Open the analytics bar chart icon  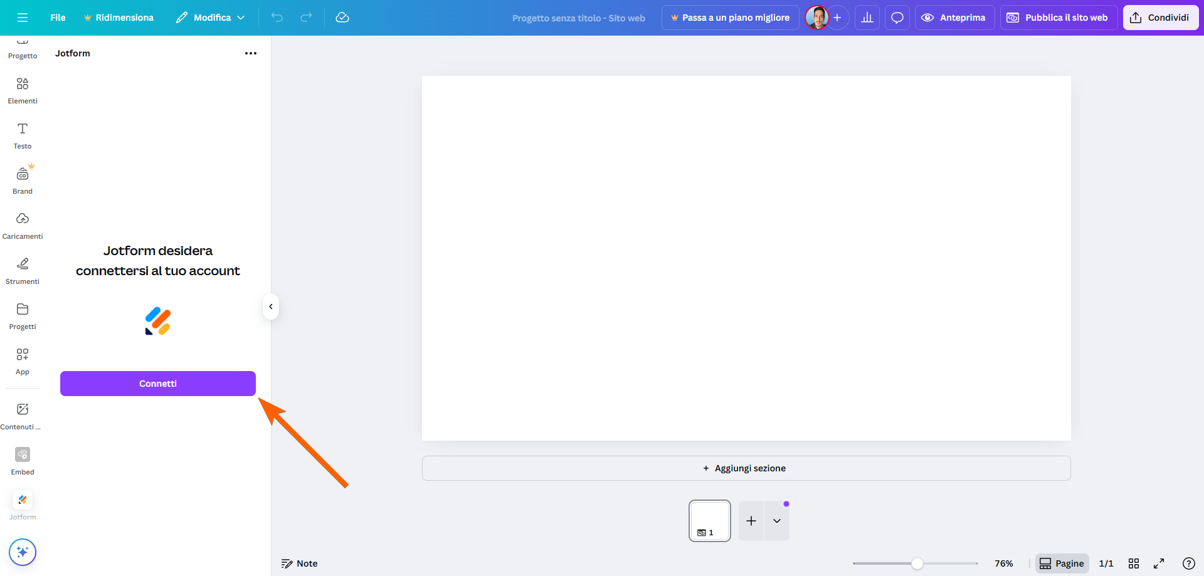pos(867,18)
